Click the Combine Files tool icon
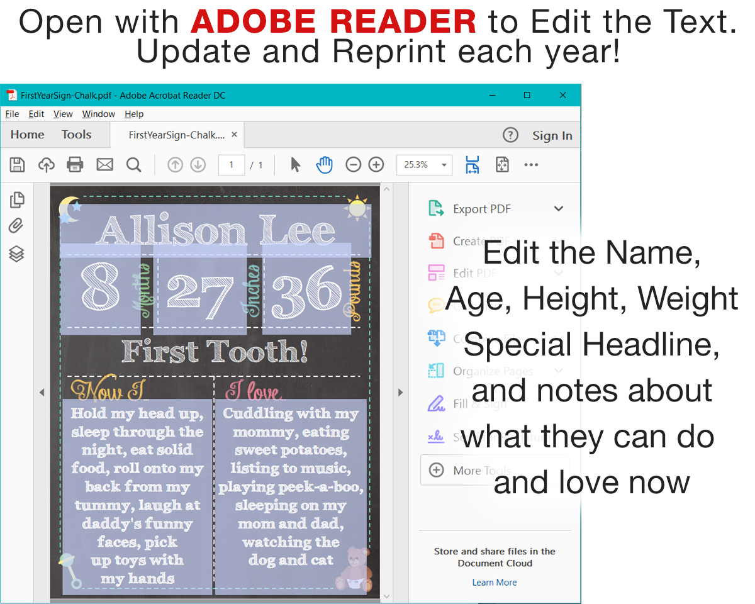This screenshot has height=604, width=755. pos(436,338)
